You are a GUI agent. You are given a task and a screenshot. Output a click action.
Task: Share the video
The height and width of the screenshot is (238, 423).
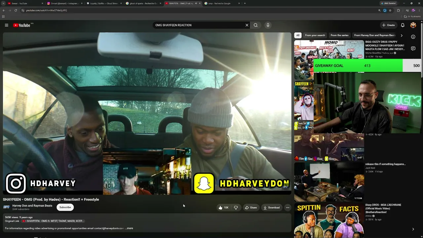point(250,208)
